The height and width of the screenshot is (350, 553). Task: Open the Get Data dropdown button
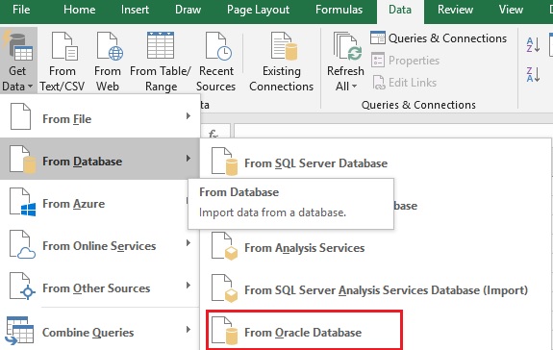(x=18, y=60)
